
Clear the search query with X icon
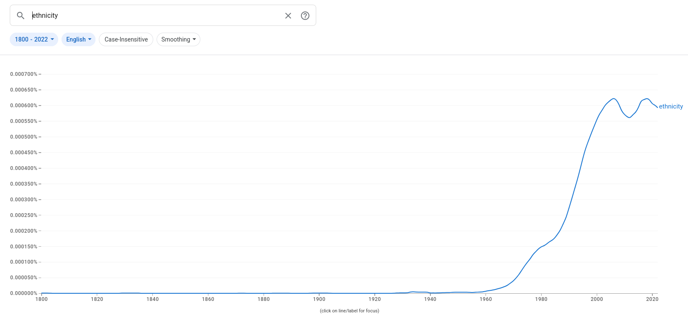click(288, 16)
